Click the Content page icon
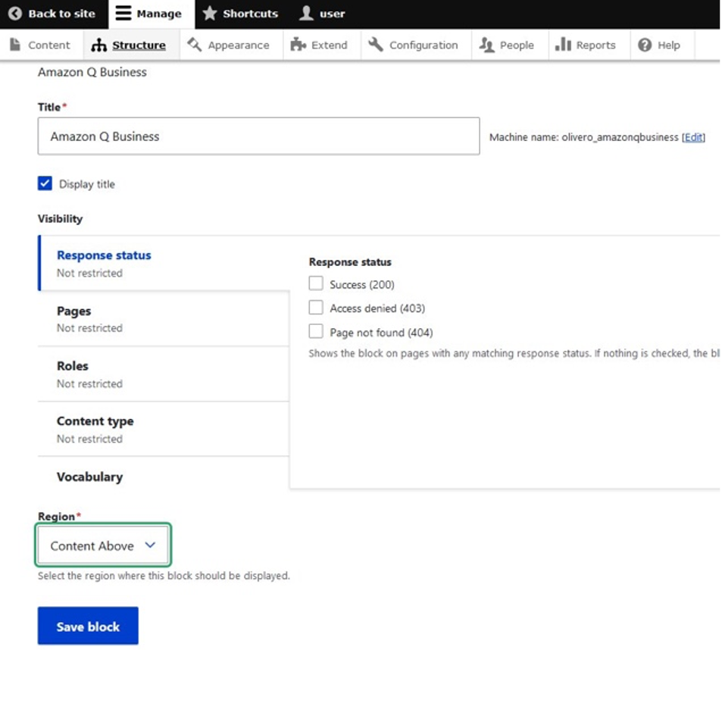This screenshot has height=722, width=722. [x=15, y=45]
